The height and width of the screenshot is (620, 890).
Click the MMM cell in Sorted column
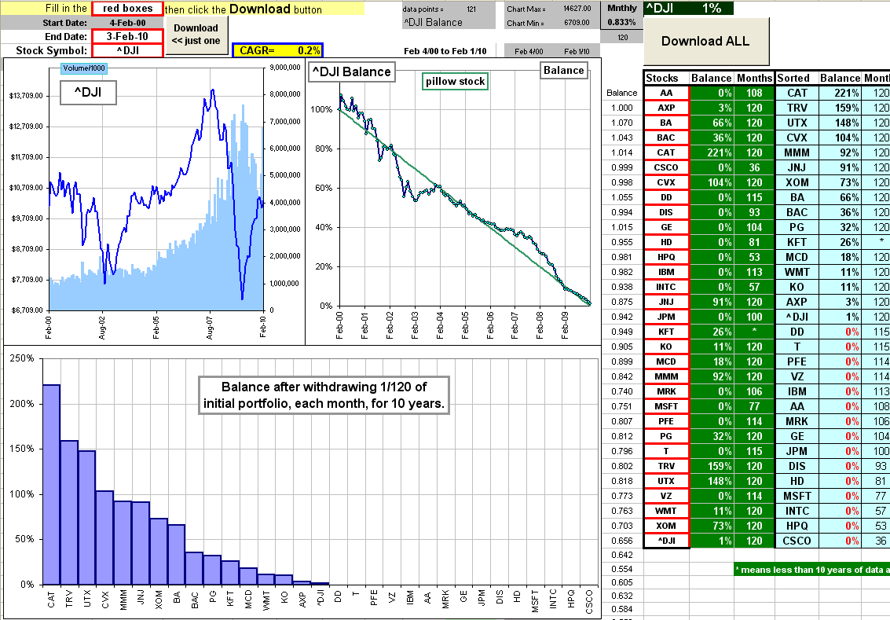point(797,152)
